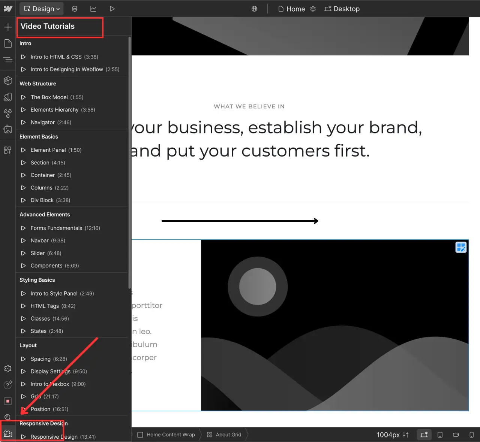480x442 pixels.
Task: Switch to mobile landscape breakpoint
Action: [x=456, y=435]
